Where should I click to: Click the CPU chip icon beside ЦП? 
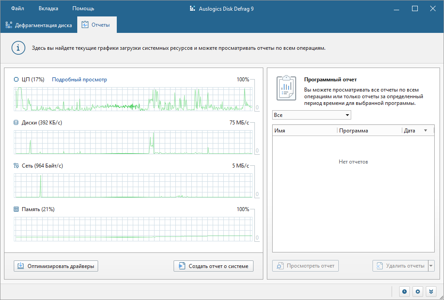[x=17, y=80]
